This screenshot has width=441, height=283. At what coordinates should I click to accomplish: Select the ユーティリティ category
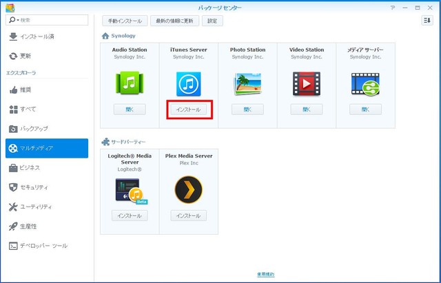click(47, 207)
